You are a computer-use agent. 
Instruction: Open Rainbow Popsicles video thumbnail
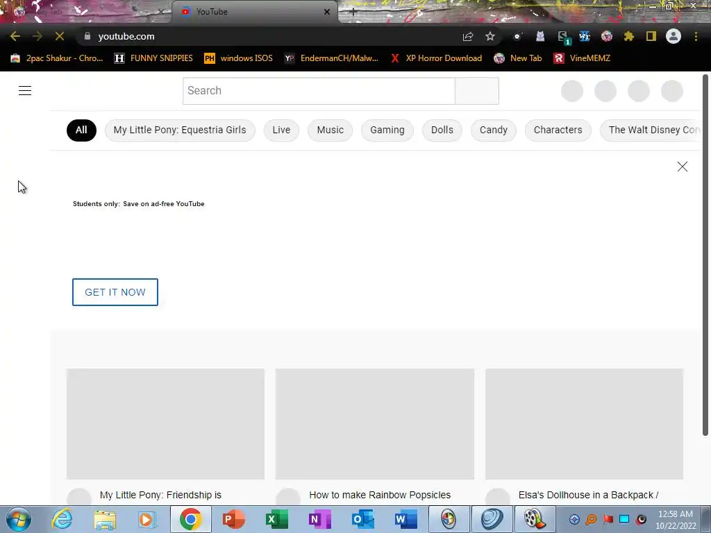tap(375, 424)
